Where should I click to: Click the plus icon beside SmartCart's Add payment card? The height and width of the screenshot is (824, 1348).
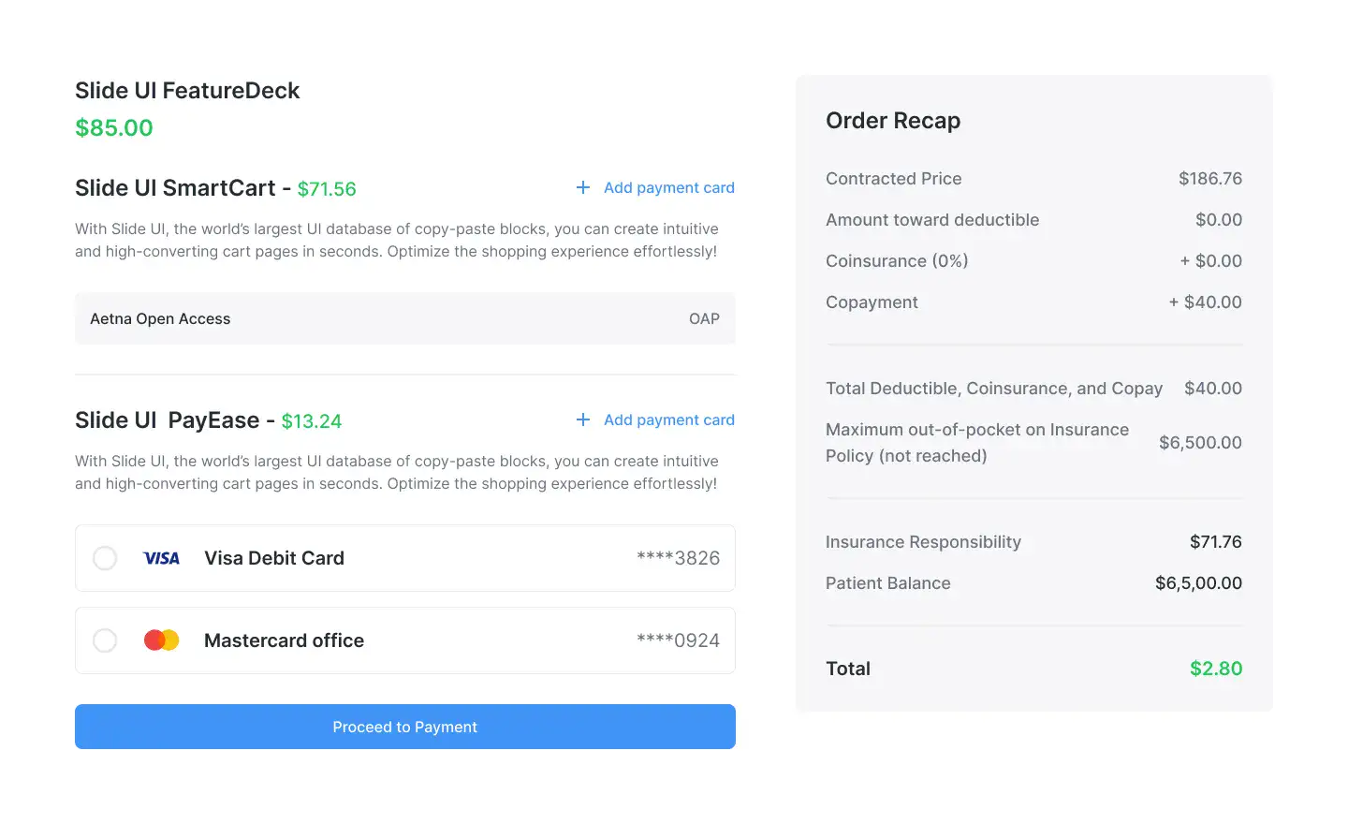(x=583, y=187)
